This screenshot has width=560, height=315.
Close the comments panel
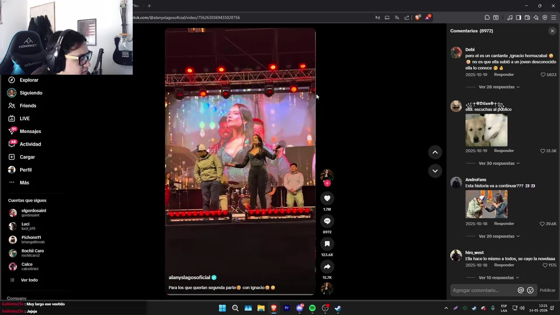point(552,31)
